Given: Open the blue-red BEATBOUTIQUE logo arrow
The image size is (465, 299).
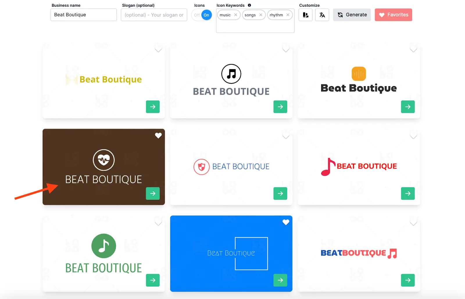Looking at the screenshot, I should [408, 280].
